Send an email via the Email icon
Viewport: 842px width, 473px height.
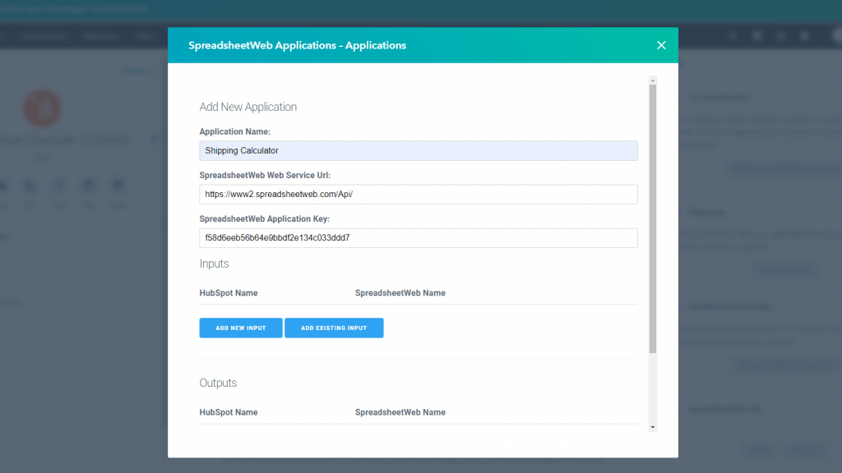coord(30,186)
